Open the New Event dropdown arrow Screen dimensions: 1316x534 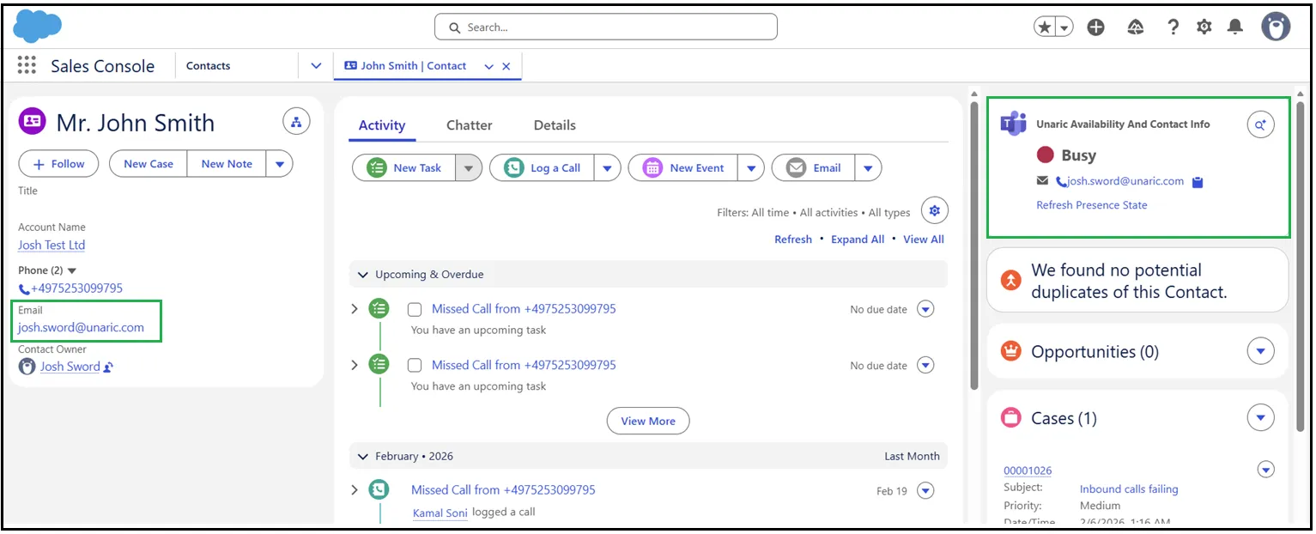pyautogui.click(x=751, y=168)
